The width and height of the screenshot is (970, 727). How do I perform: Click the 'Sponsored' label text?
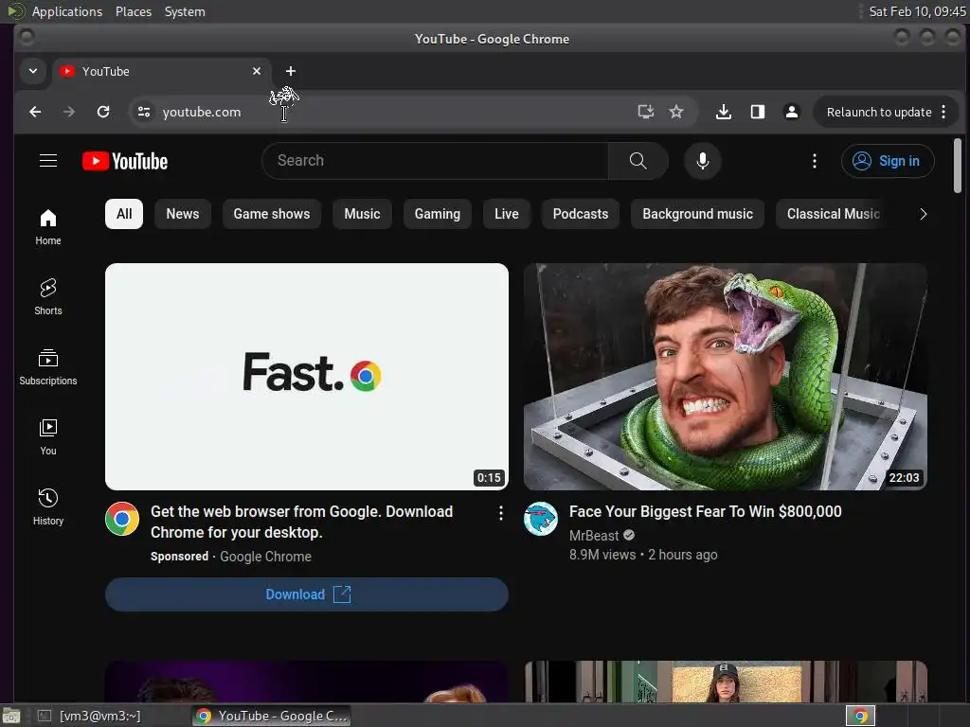pyautogui.click(x=179, y=557)
